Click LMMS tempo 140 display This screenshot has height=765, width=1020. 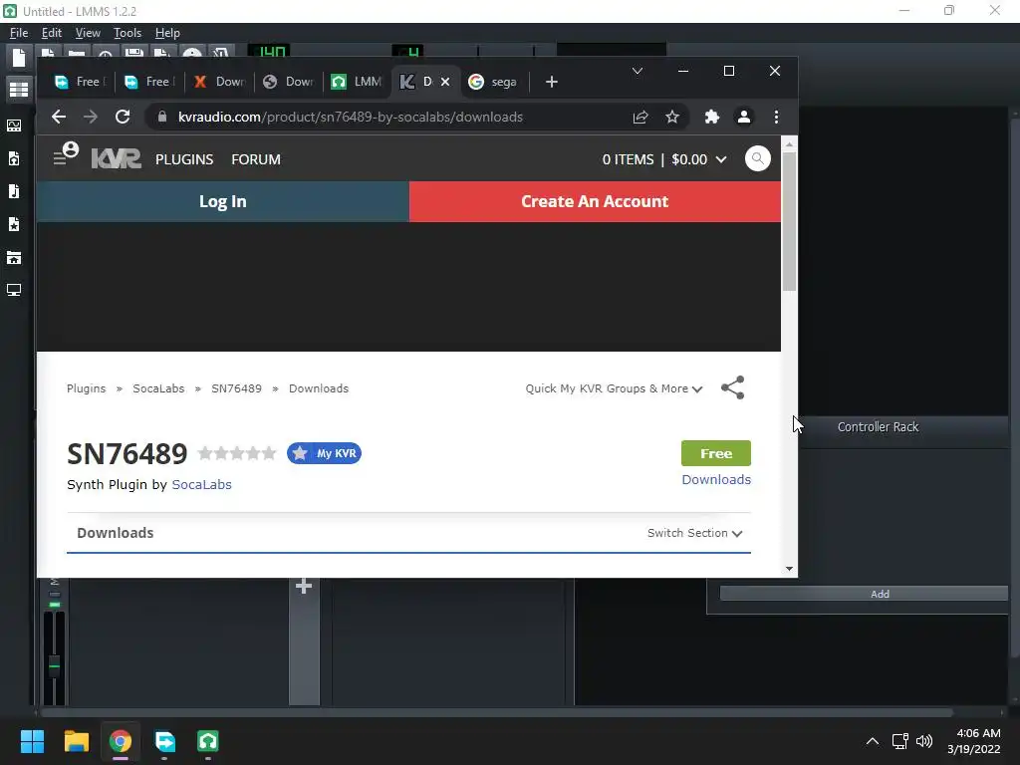[x=269, y=51]
